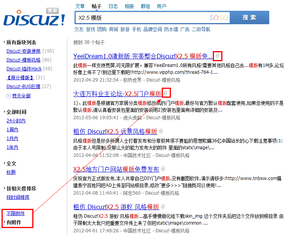Image resolution: width=290 pixels, height=235 pixels.
Task: Switch to the 相册 tab
Action: [x=129, y=6]
